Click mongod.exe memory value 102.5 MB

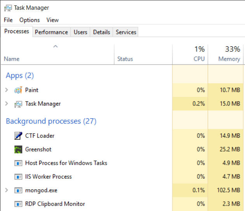pos(228,190)
